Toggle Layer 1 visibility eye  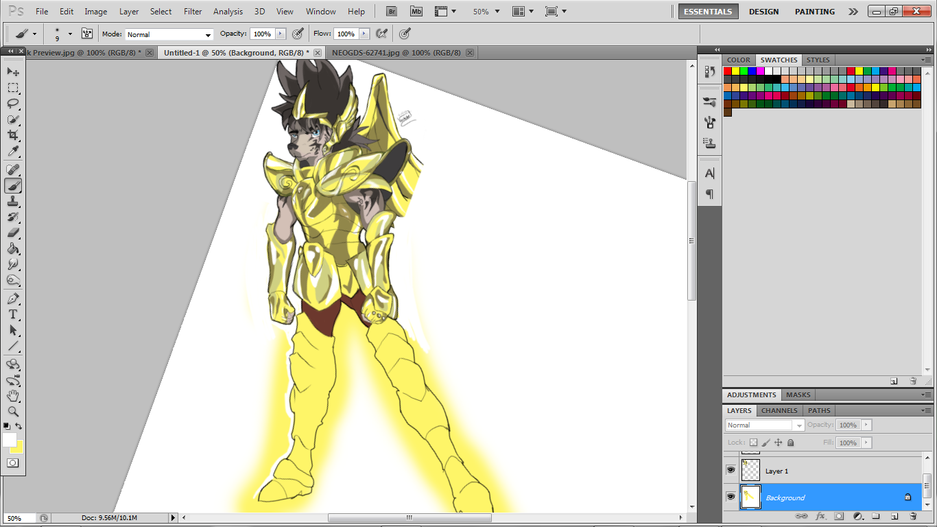click(x=731, y=470)
